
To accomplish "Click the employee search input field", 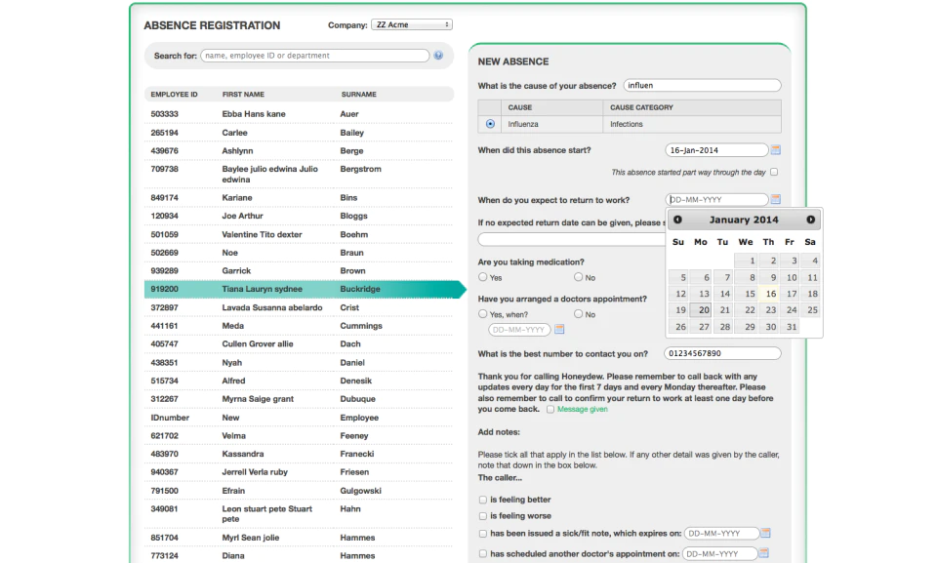I will (315, 56).
